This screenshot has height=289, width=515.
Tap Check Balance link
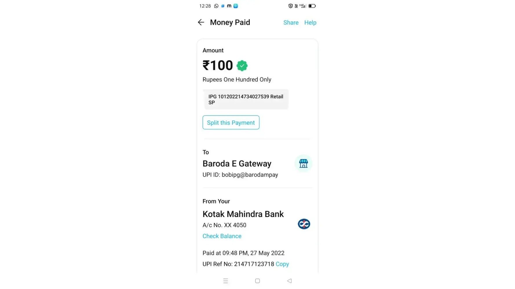[222, 236]
